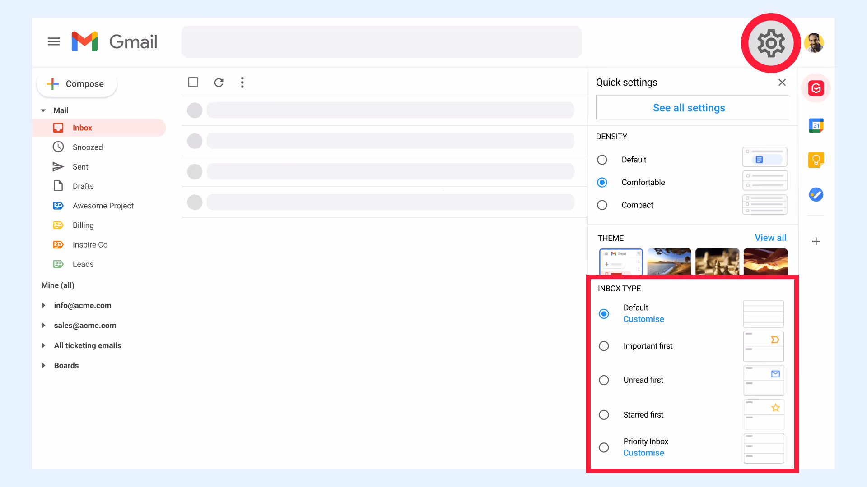This screenshot has height=487, width=867.
Task: Choose the coastal bridge theme thumbnail
Action: coord(669,262)
